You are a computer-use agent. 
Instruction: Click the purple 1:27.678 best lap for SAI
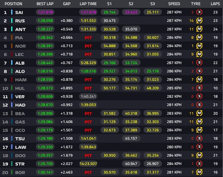point(45,12)
